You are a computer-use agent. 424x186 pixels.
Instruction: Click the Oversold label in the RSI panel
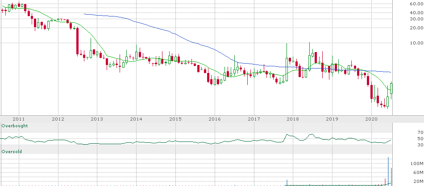12,152
